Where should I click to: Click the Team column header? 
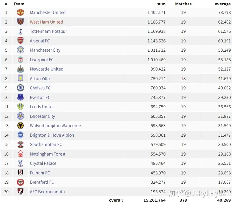[19, 4]
